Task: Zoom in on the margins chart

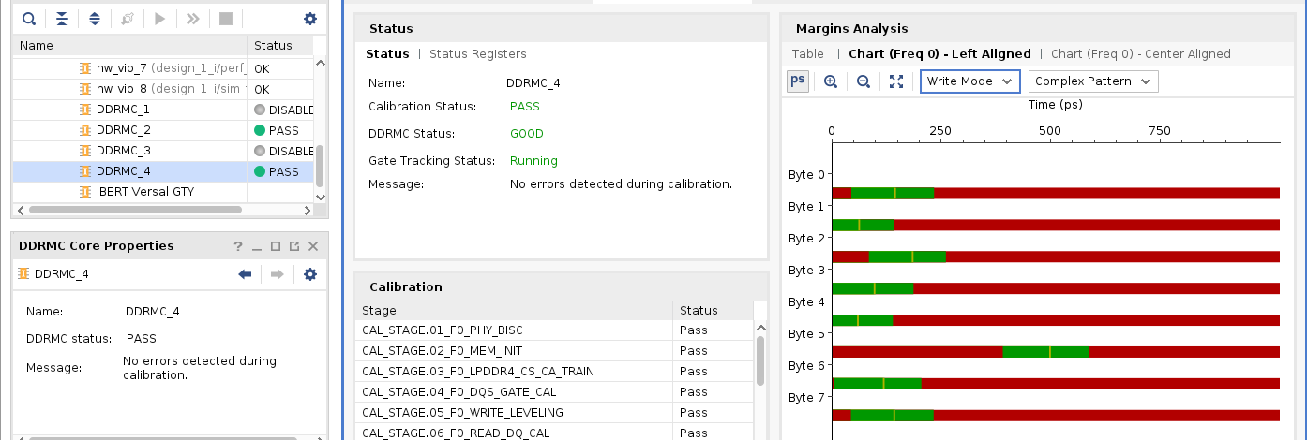Action: tap(831, 81)
